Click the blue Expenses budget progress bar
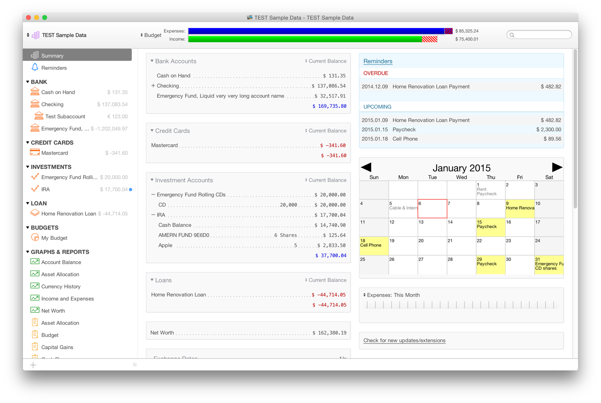Screen dimensions: 601x403 [316, 30]
